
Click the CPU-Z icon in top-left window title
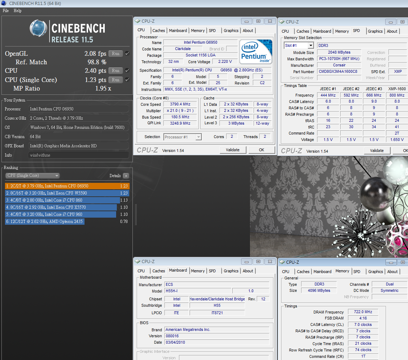[138, 21]
